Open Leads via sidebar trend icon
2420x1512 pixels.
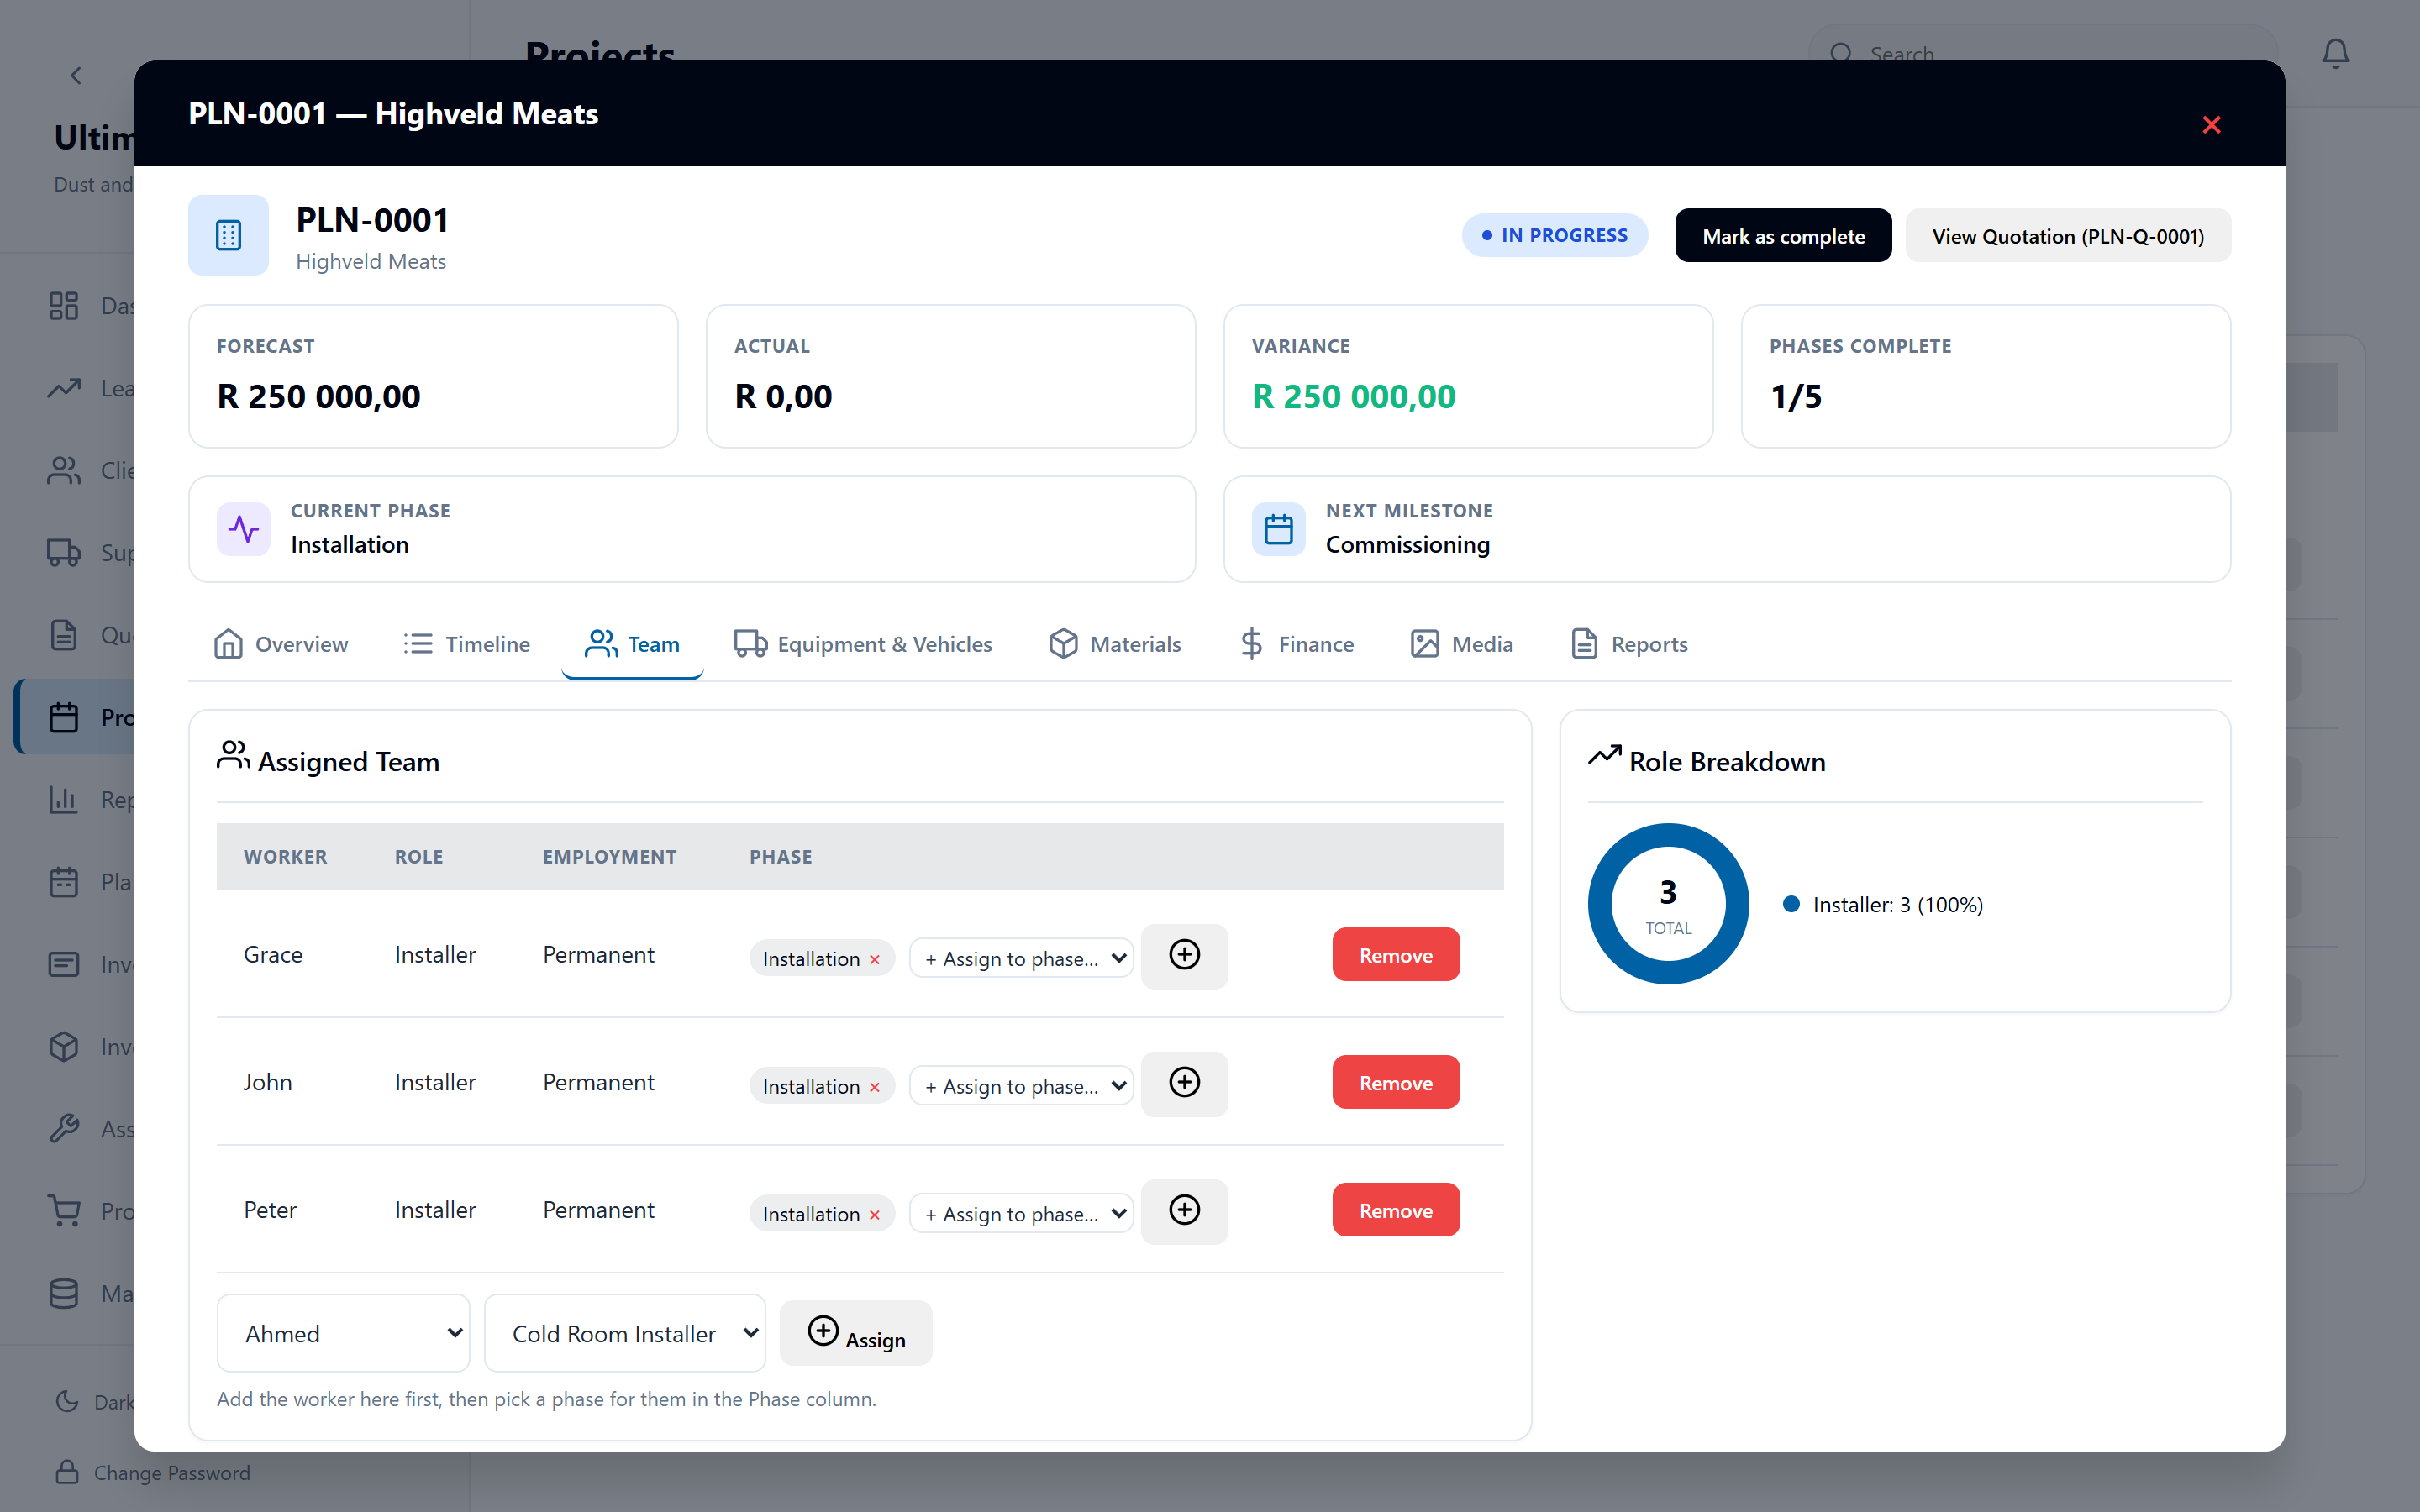coord(64,388)
